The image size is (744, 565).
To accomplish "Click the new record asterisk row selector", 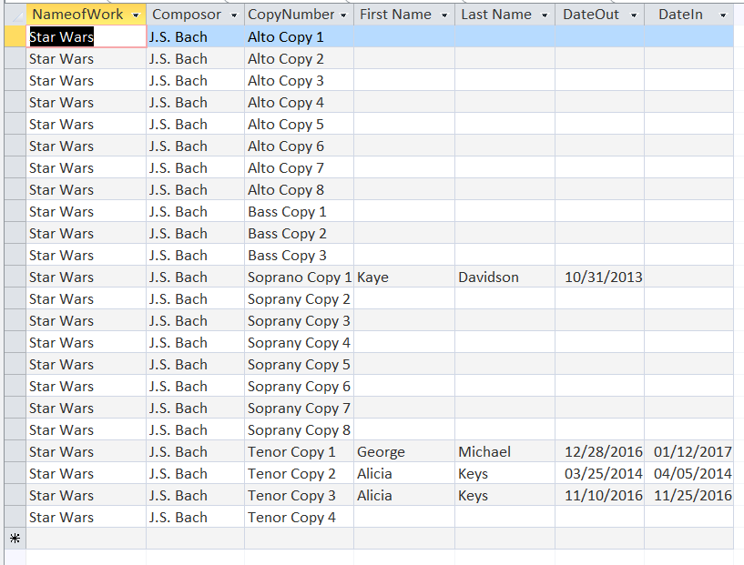I will [x=15, y=539].
